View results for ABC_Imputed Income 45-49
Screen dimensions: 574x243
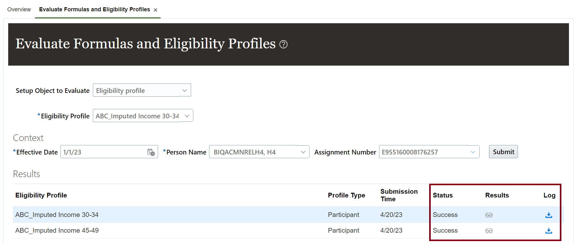(489, 231)
